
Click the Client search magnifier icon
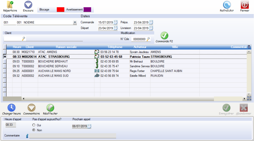23,39
